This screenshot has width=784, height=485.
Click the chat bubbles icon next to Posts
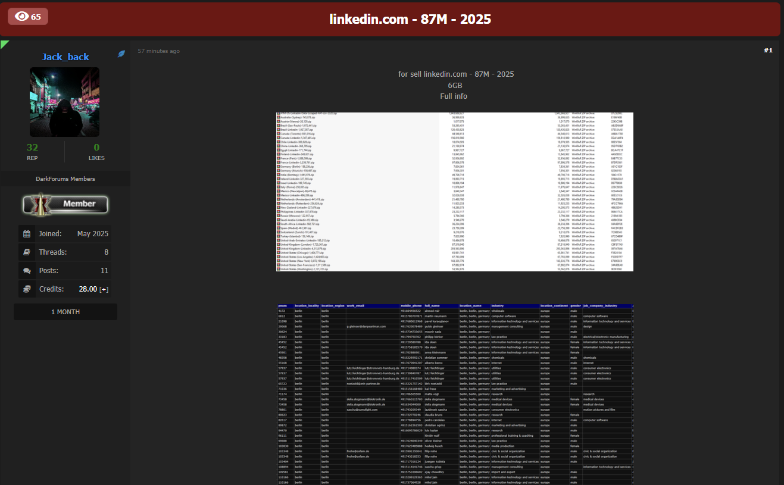pos(27,271)
